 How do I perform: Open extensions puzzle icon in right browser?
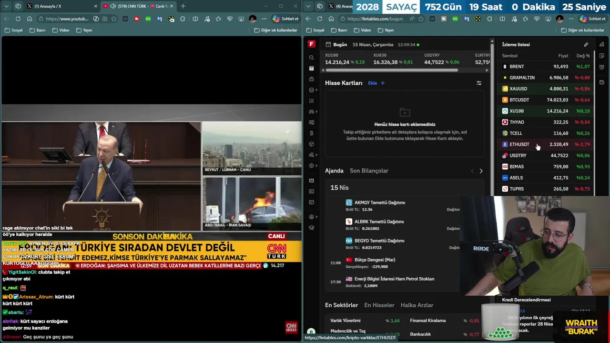click(x=489, y=19)
